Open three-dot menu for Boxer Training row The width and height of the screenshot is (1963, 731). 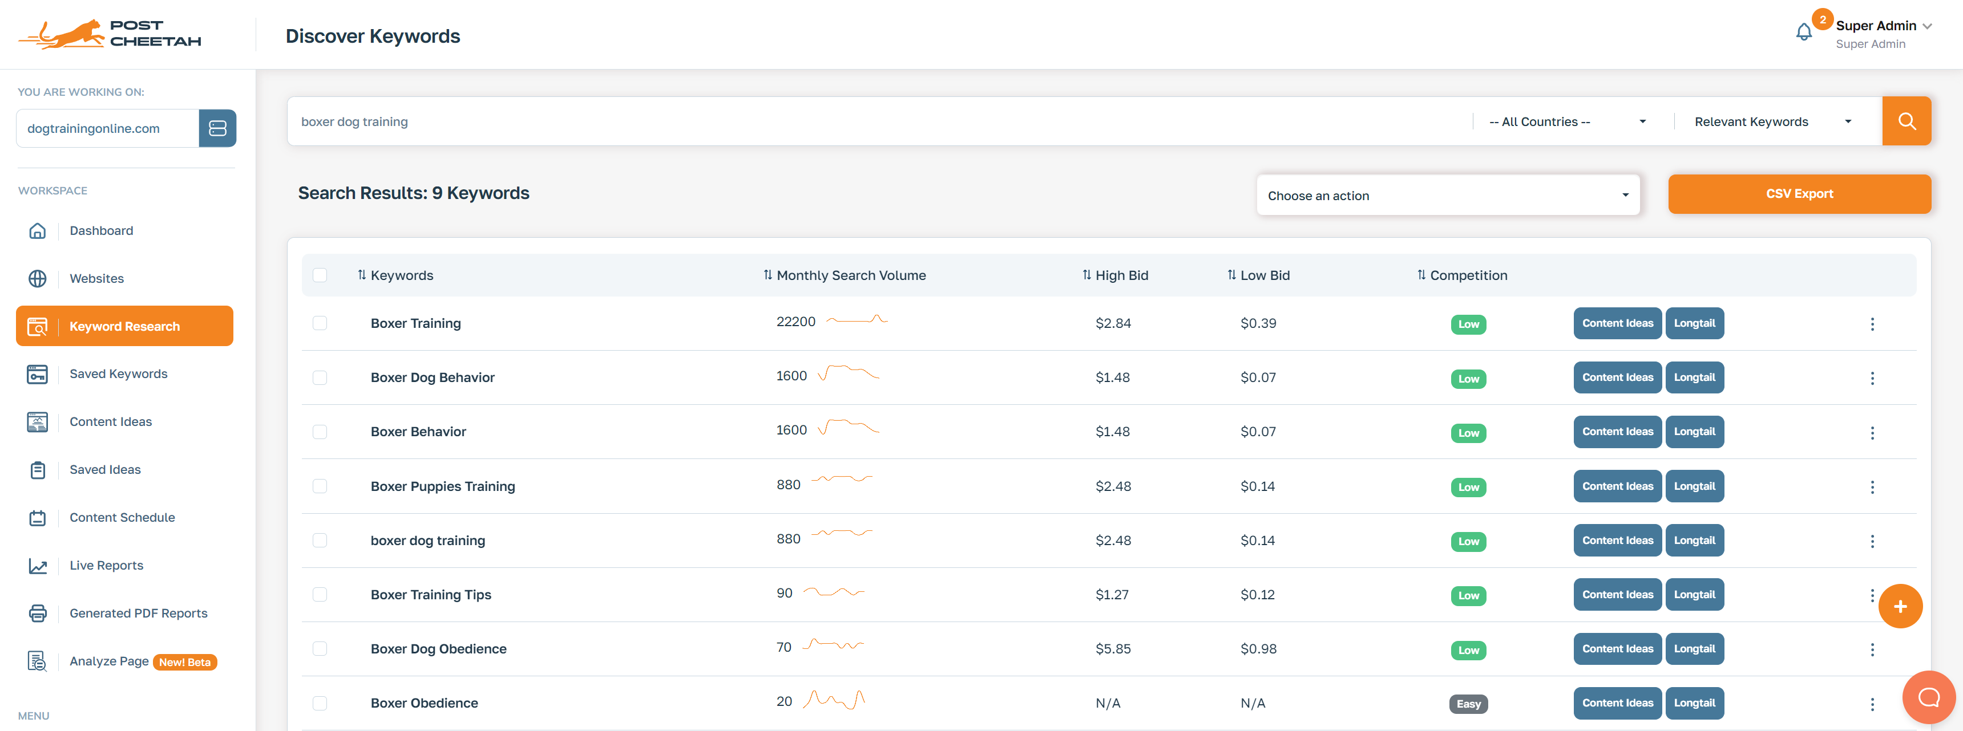click(1872, 324)
